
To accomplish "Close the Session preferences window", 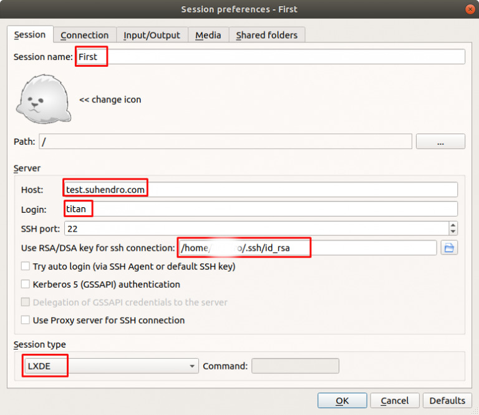I will click(469, 9).
